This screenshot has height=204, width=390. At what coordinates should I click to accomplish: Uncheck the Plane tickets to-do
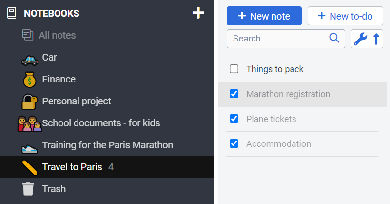[234, 119]
